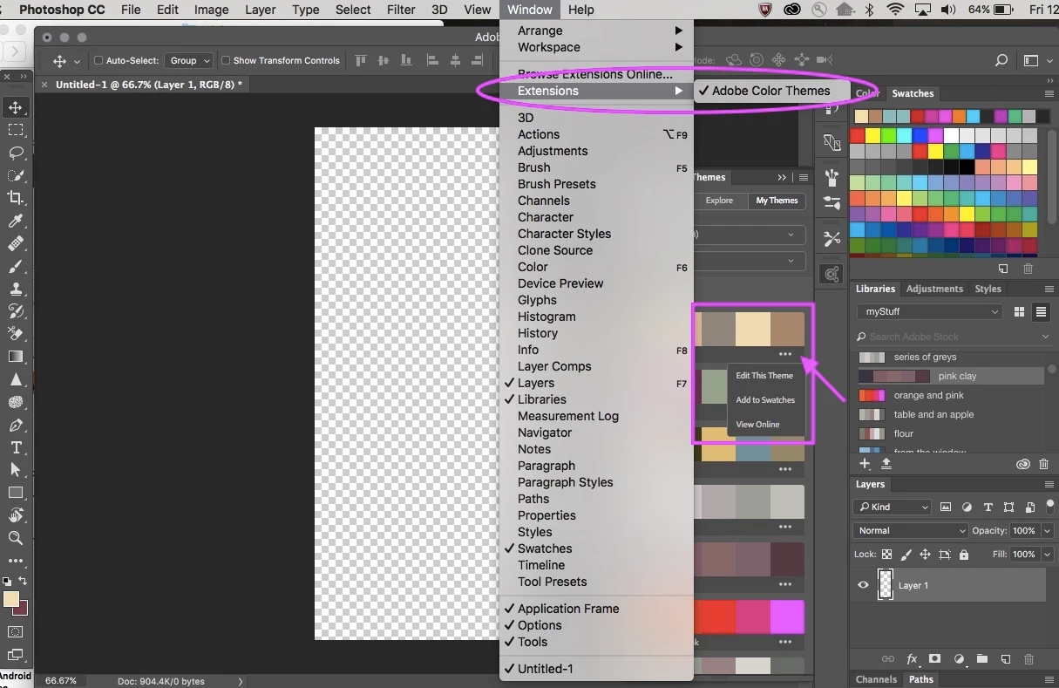Open the Filter menu
The width and height of the screenshot is (1059, 688).
click(401, 10)
